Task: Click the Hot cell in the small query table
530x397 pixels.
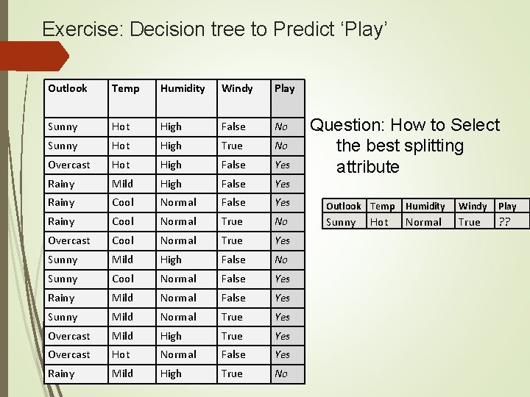Action: point(379,222)
